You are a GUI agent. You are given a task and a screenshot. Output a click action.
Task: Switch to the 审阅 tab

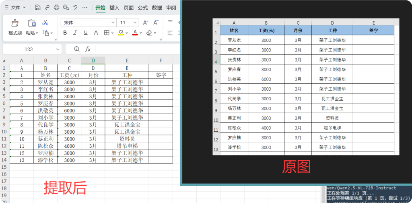(171, 8)
